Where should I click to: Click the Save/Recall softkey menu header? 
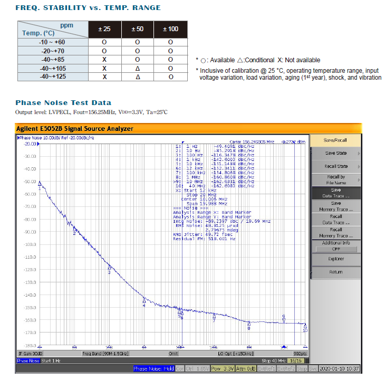point(335,140)
